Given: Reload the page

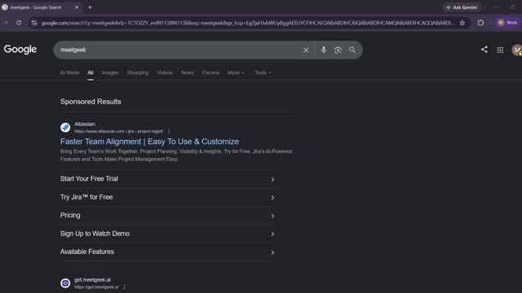Looking at the screenshot, I should point(19,23).
